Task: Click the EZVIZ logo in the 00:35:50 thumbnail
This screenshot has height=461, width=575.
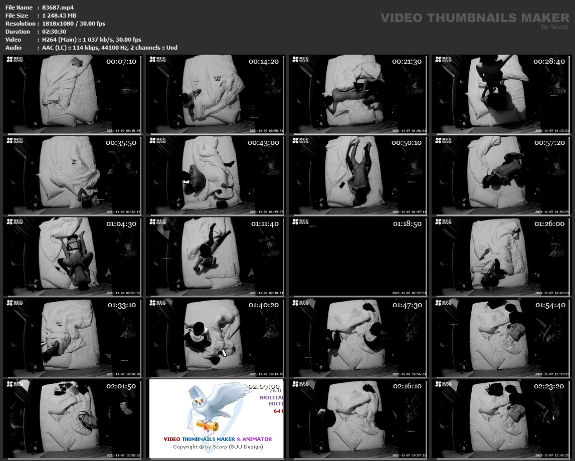Action: pos(12,141)
